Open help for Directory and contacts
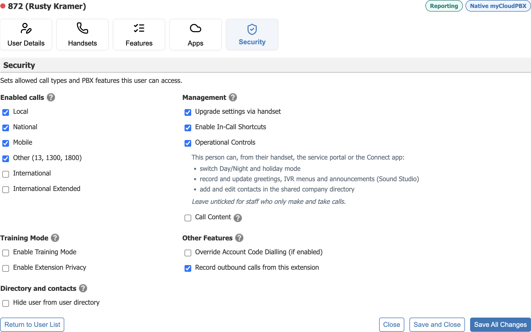531x332 pixels. pyautogui.click(x=83, y=288)
